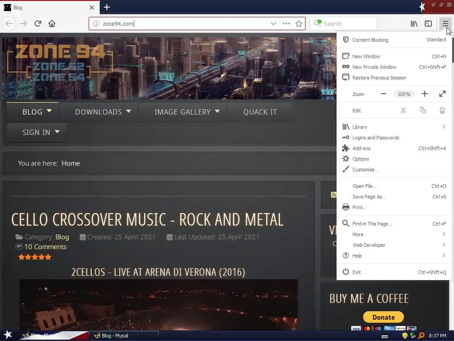Click the Donate PayPal button

click(384, 317)
